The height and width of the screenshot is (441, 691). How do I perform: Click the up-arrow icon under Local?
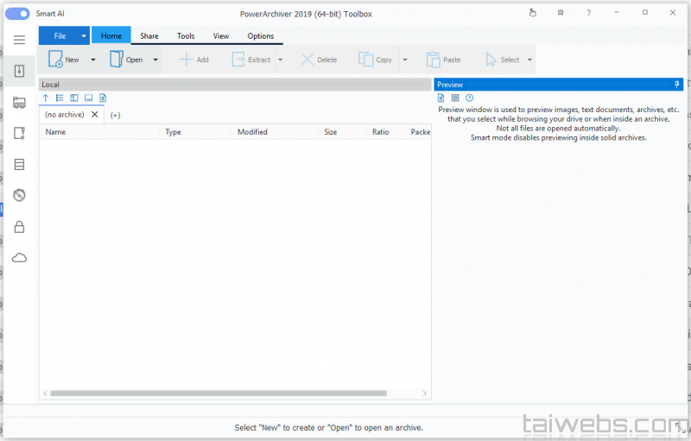pyautogui.click(x=46, y=98)
